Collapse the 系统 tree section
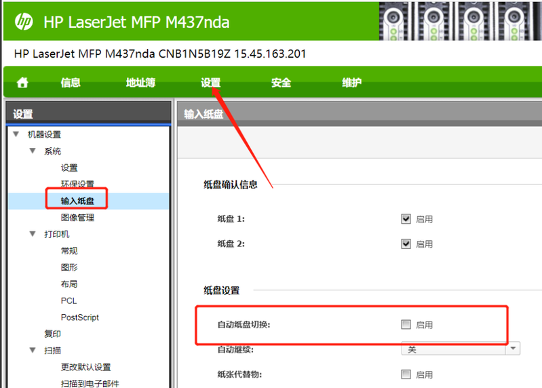Screen dimensions: 542x388 (32, 151)
